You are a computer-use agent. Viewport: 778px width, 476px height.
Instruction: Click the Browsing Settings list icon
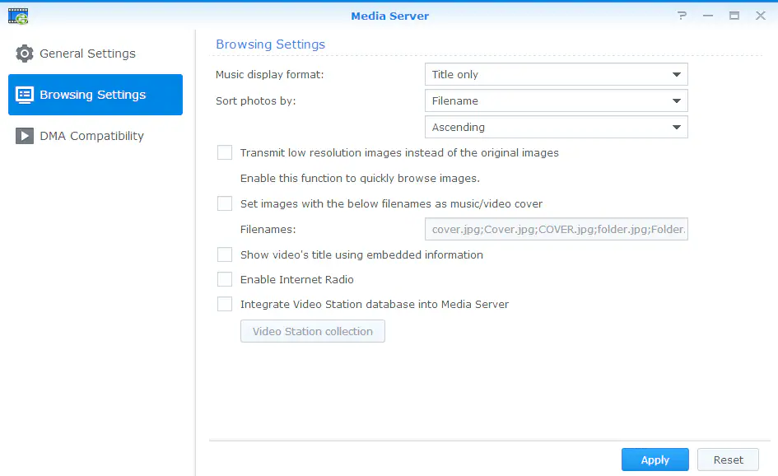tap(25, 95)
